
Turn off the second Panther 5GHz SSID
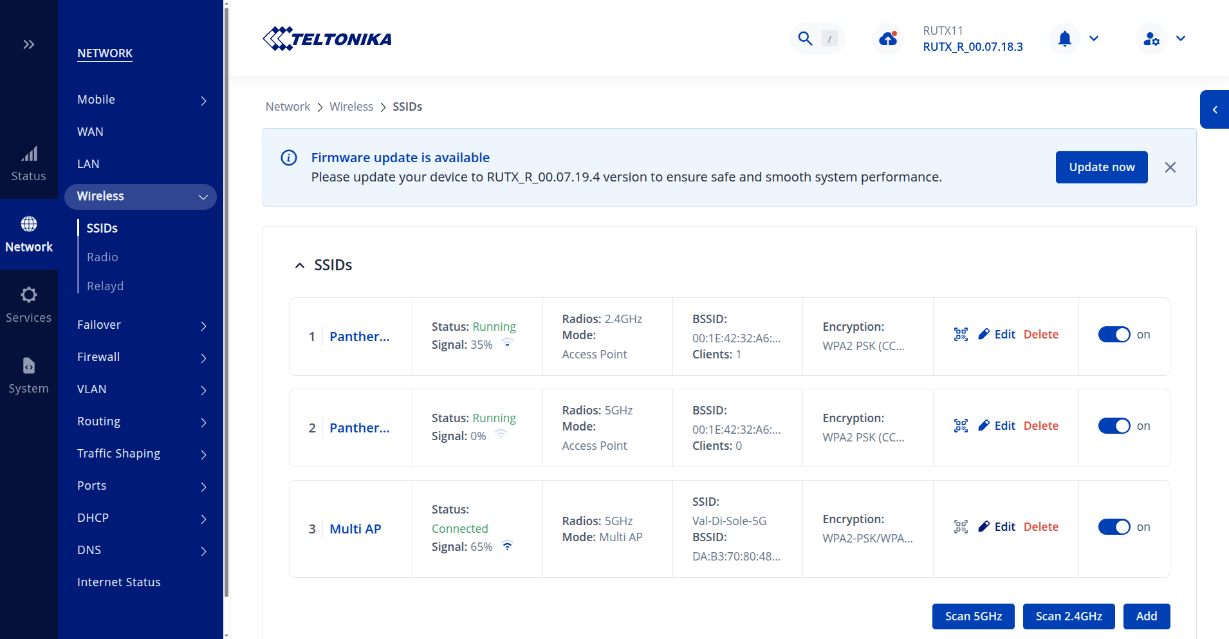(x=1114, y=426)
